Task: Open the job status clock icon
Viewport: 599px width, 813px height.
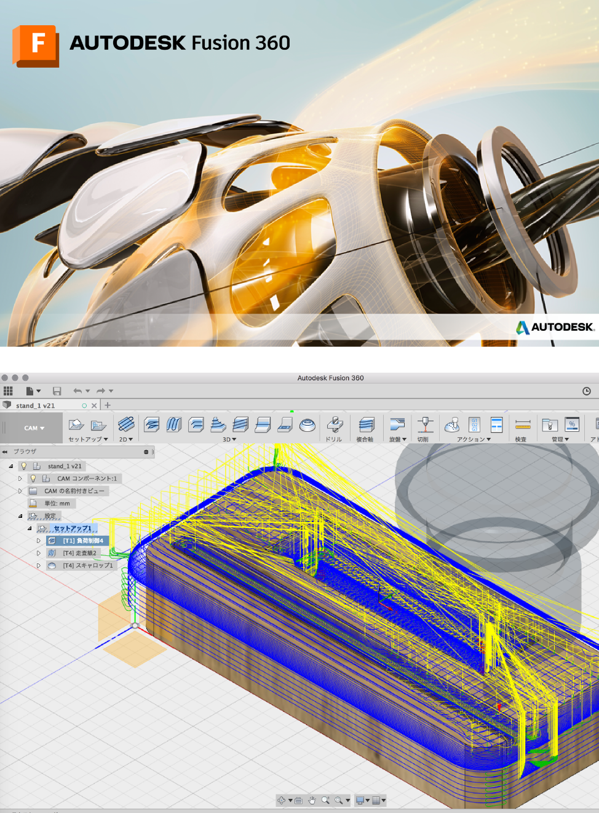Action: tap(587, 391)
